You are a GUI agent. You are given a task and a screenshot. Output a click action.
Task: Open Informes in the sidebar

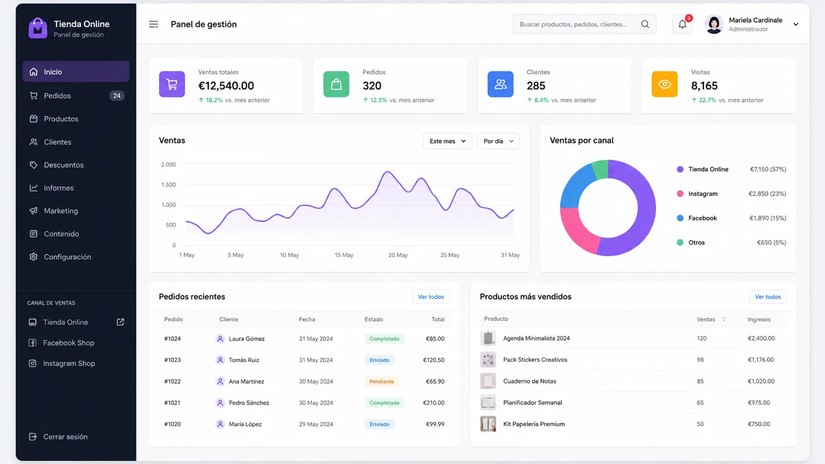pyautogui.click(x=76, y=188)
